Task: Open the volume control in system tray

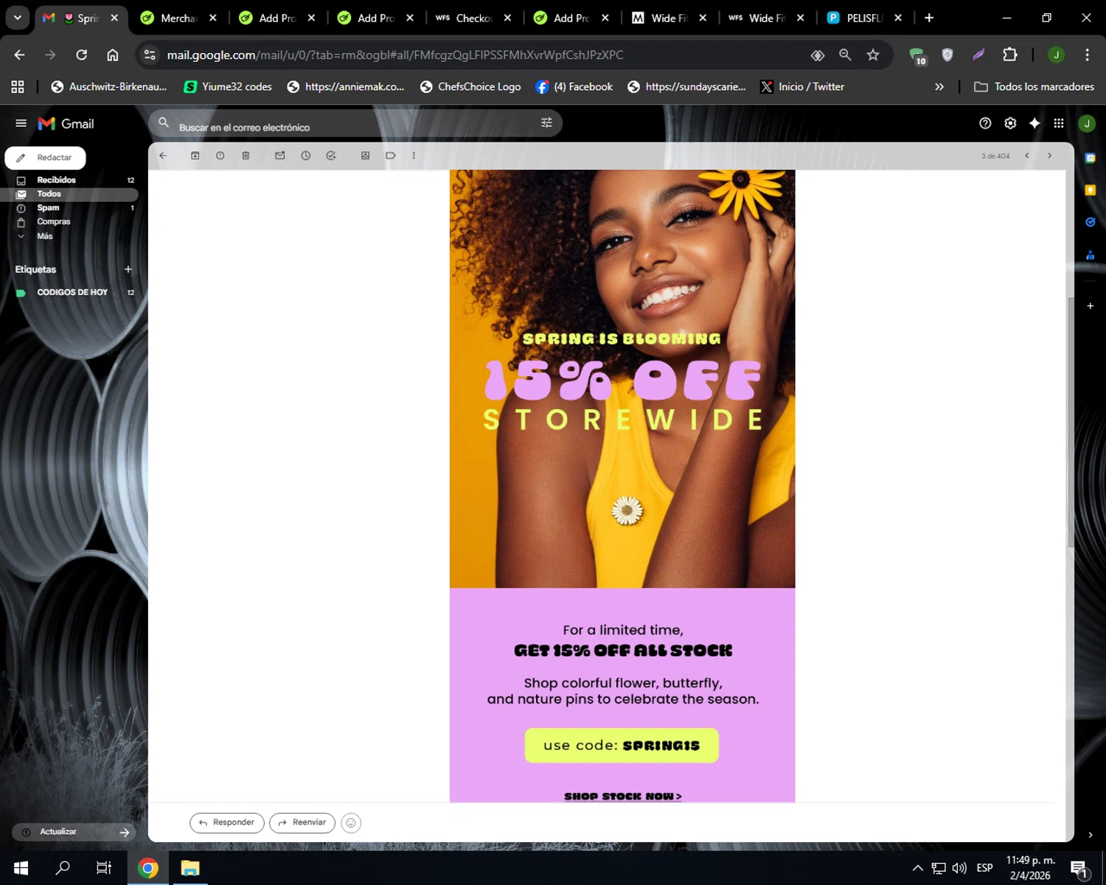Action: click(959, 868)
